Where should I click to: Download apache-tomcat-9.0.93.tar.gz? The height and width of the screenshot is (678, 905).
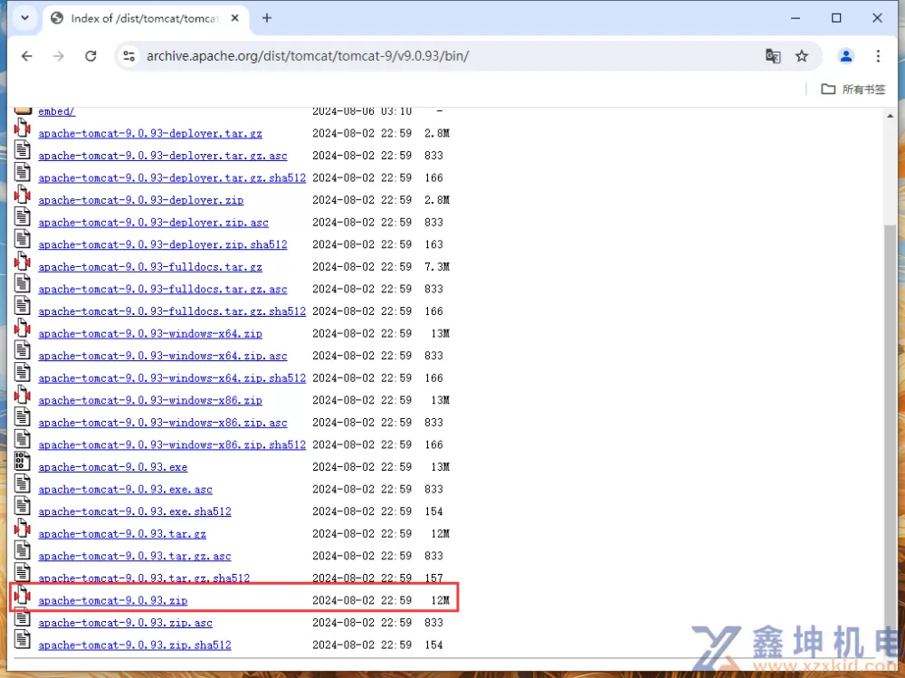click(122, 534)
